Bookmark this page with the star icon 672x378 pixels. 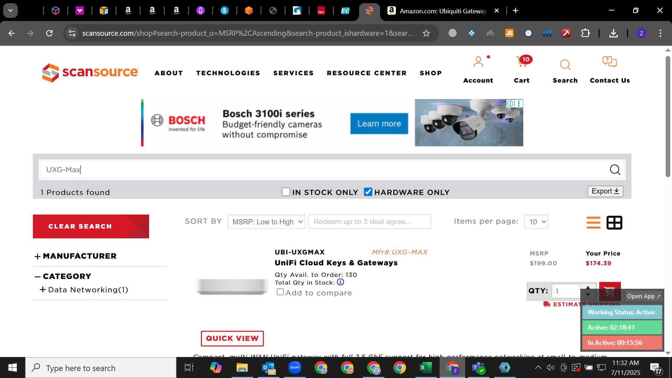click(426, 33)
